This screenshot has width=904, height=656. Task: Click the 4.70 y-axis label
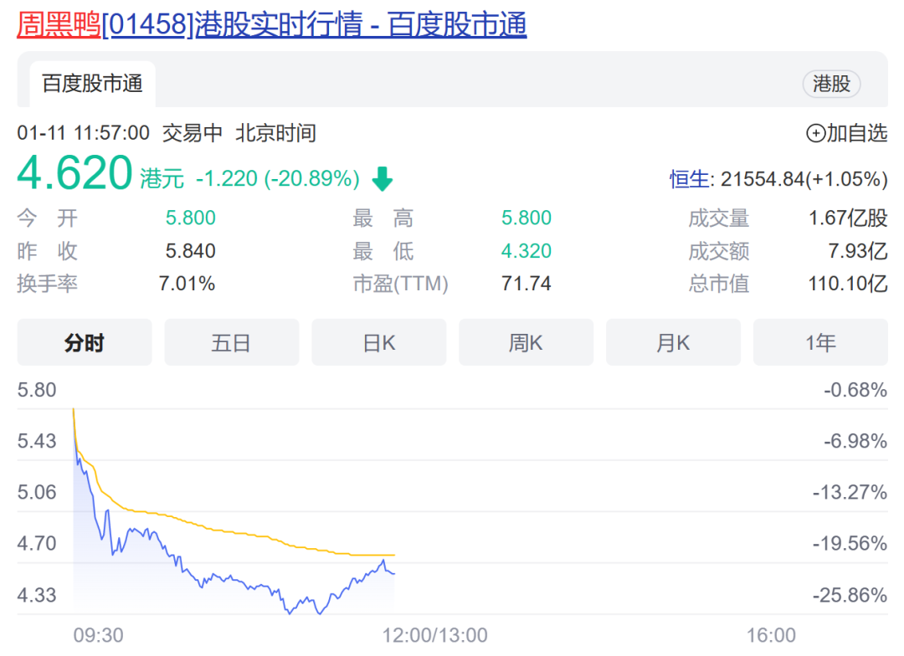coord(37,544)
